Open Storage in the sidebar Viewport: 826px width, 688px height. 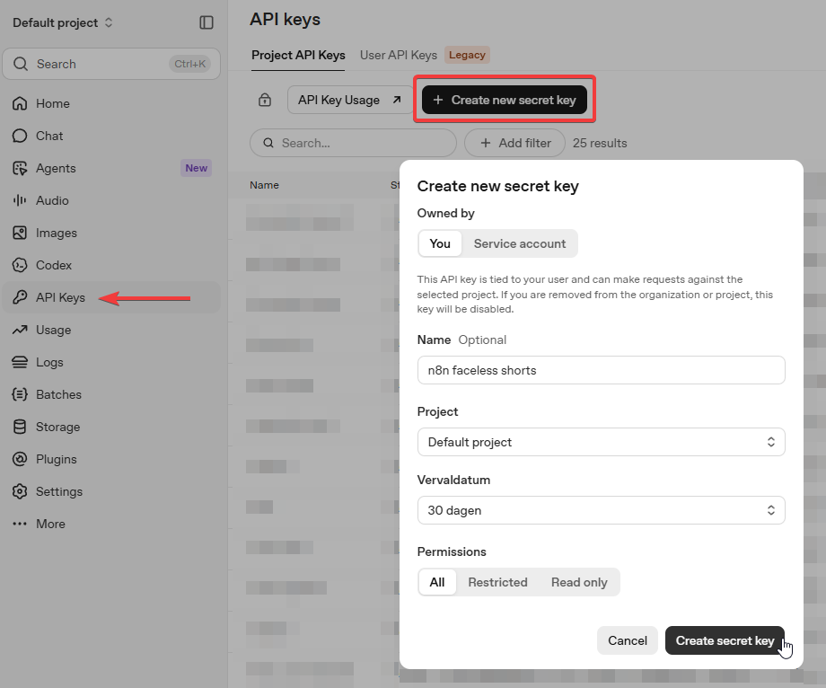click(x=111, y=427)
